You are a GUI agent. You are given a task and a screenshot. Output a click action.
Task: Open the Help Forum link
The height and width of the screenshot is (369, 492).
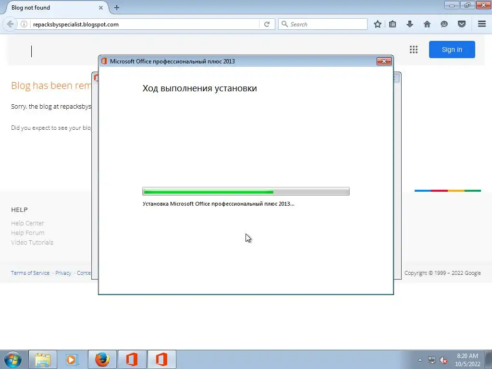coord(27,233)
